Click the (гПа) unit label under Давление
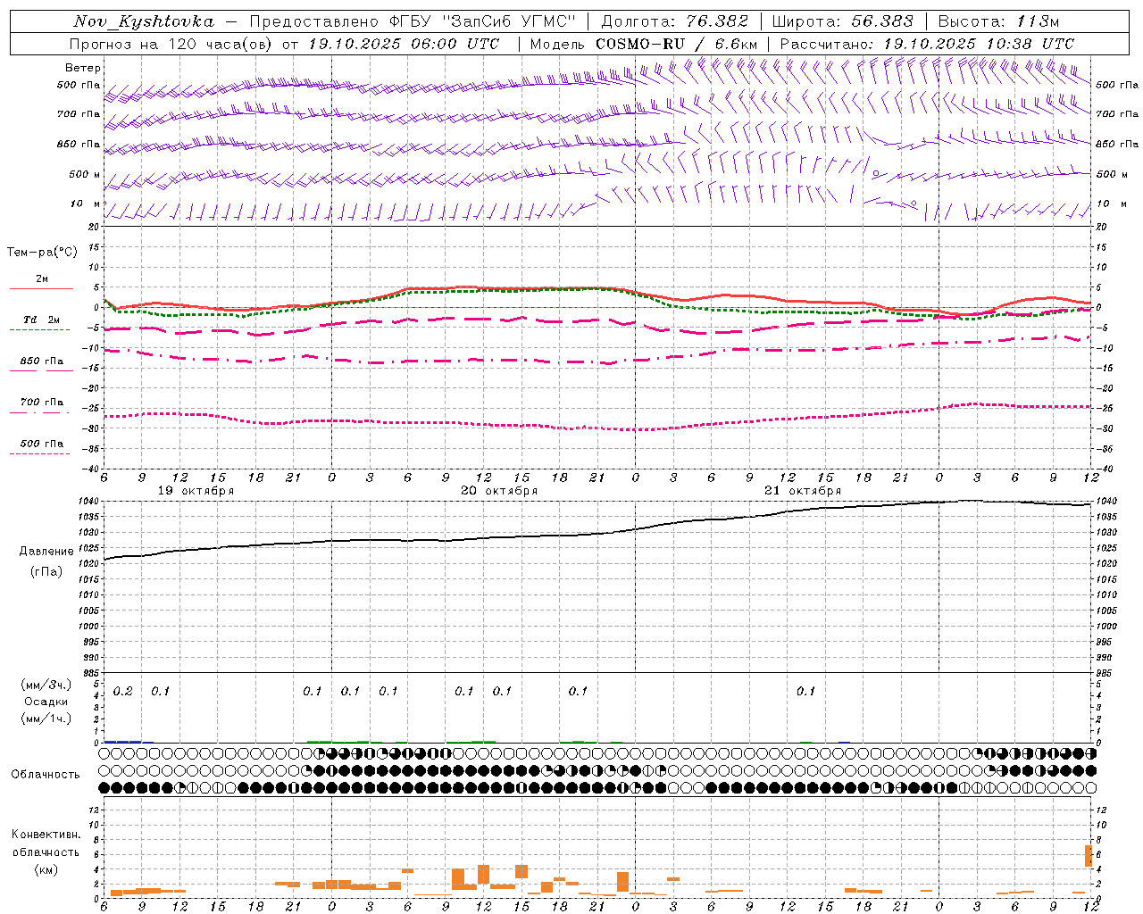 tap(46, 572)
